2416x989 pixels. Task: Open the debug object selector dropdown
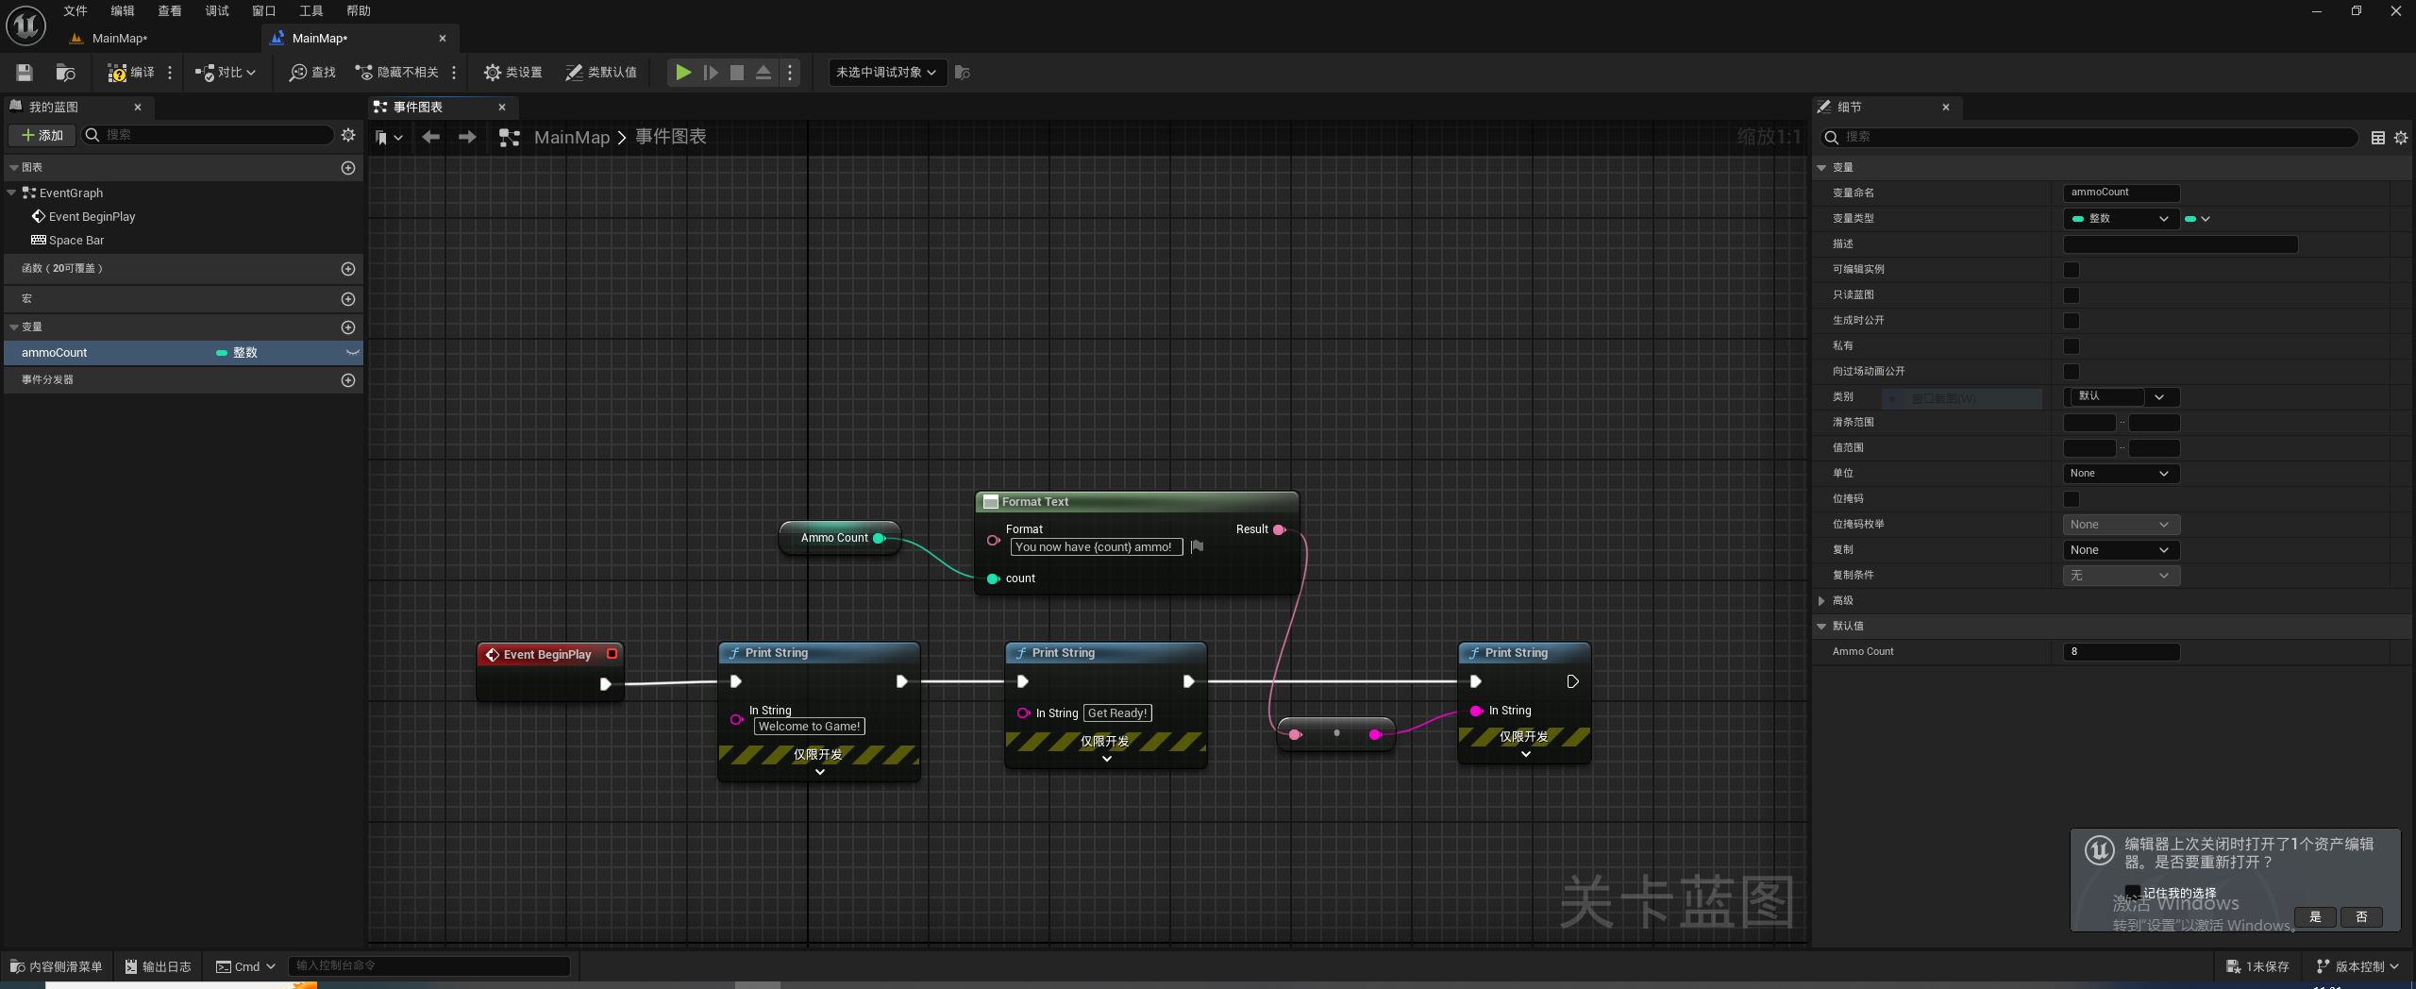coord(885,73)
